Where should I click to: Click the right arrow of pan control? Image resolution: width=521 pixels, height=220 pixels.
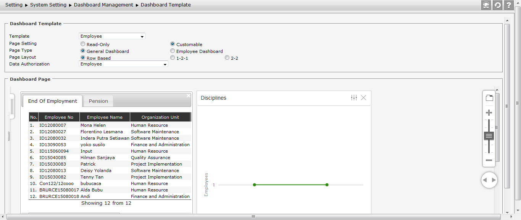tap(494, 180)
